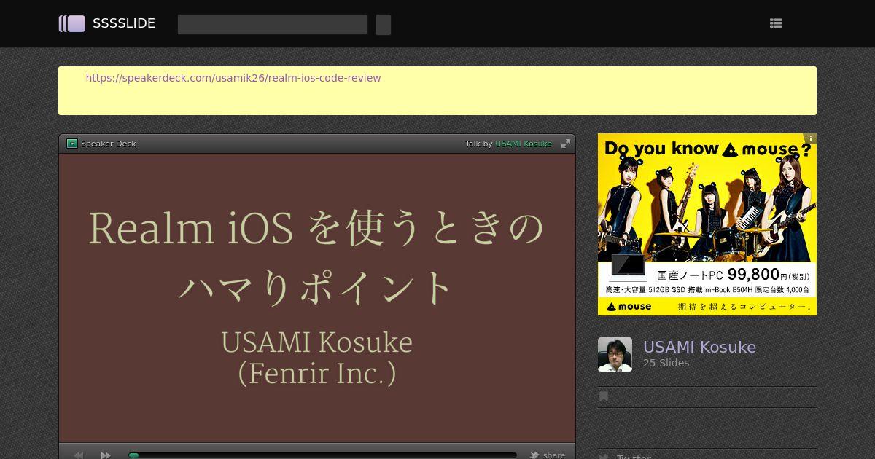Open the talk author link USAMI Kosuke in the player header

tap(524, 144)
